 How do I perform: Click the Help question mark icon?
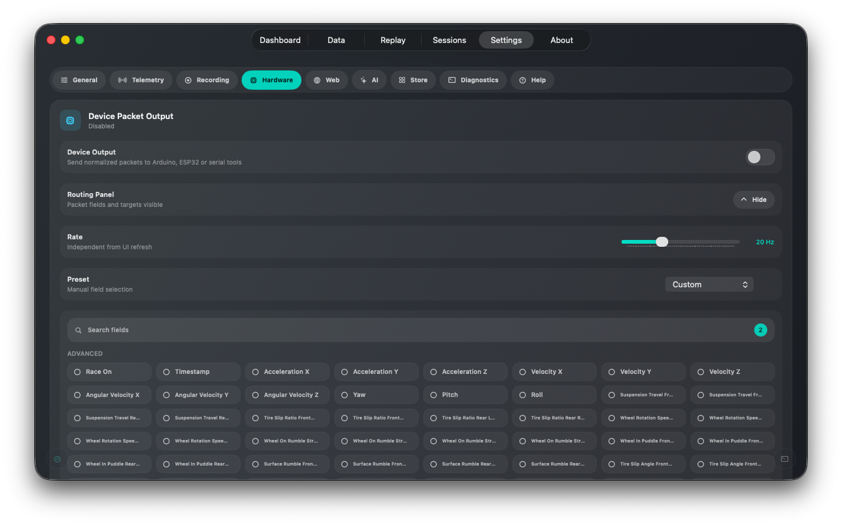point(523,80)
